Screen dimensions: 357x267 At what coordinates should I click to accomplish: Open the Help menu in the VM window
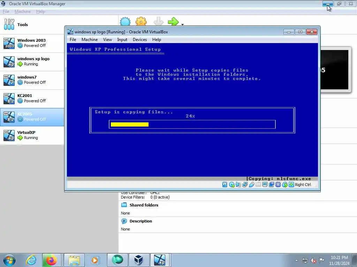pos(157,40)
